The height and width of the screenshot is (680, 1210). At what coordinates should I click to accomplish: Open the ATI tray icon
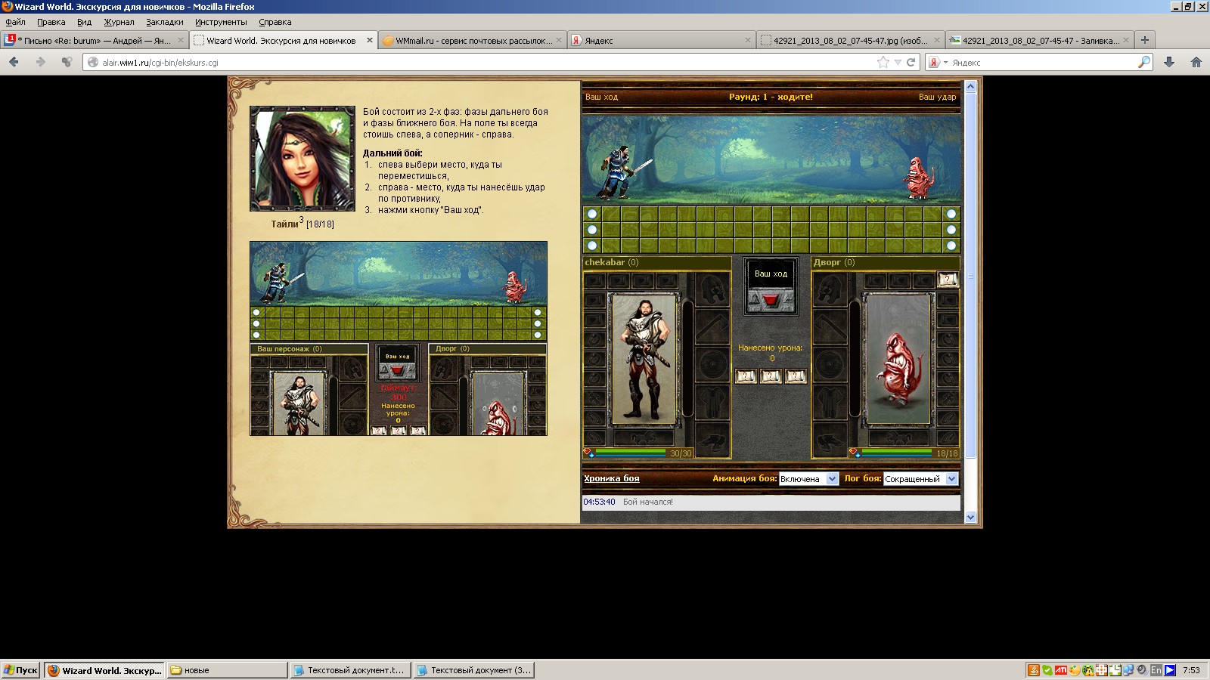[x=1061, y=670]
